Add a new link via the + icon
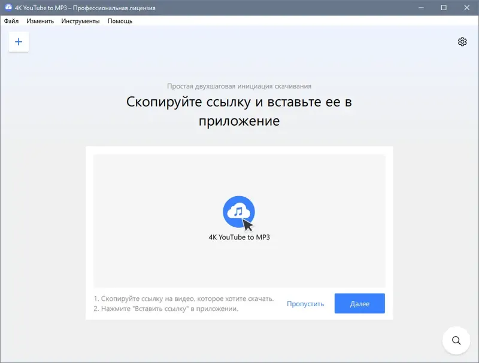This screenshot has width=479, height=363. pyautogui.click(x=18, y=41)
